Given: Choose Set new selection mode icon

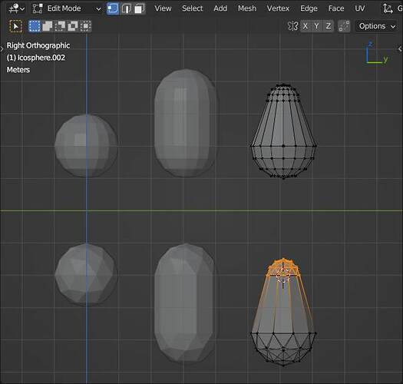Looking at the screenshot, I should 35,26.
